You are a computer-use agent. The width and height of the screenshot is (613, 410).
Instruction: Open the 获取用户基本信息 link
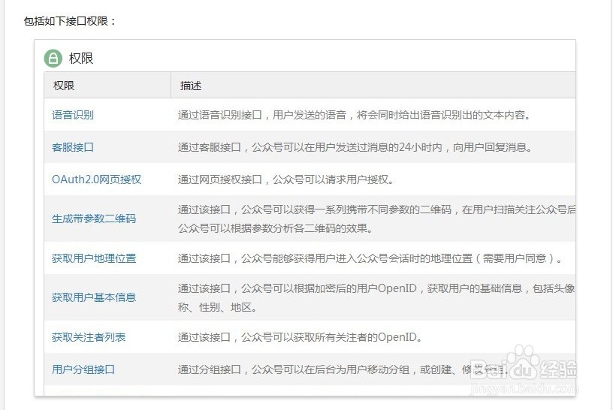click(94, 297)
